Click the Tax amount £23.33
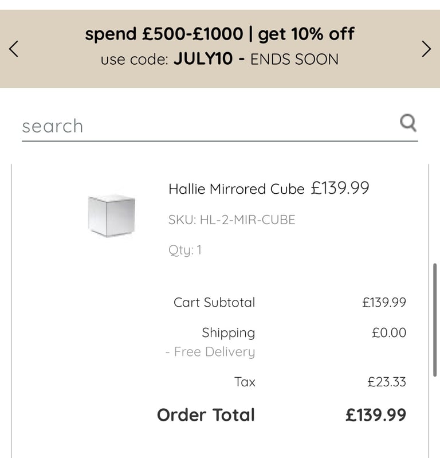440x458 pixels. coord(387,382)
